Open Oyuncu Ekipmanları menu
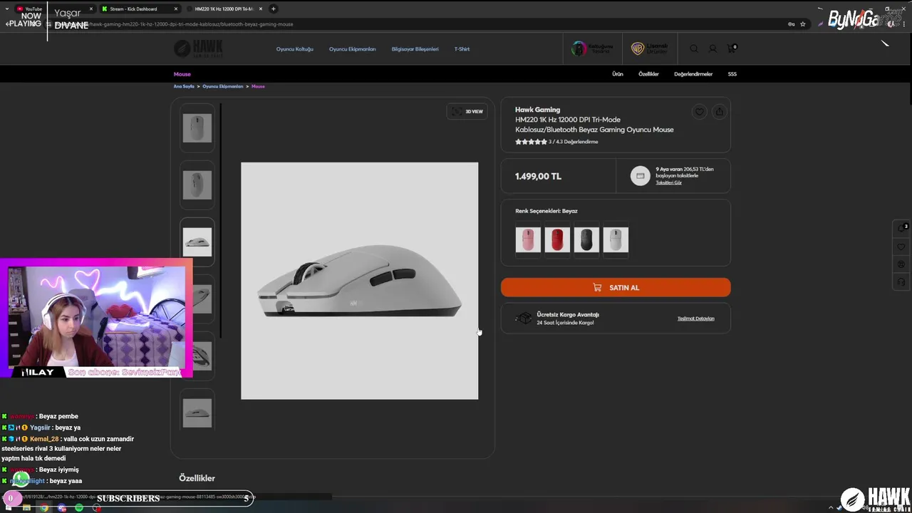This screenshot has height=513, width=912. tap(352, 49)
